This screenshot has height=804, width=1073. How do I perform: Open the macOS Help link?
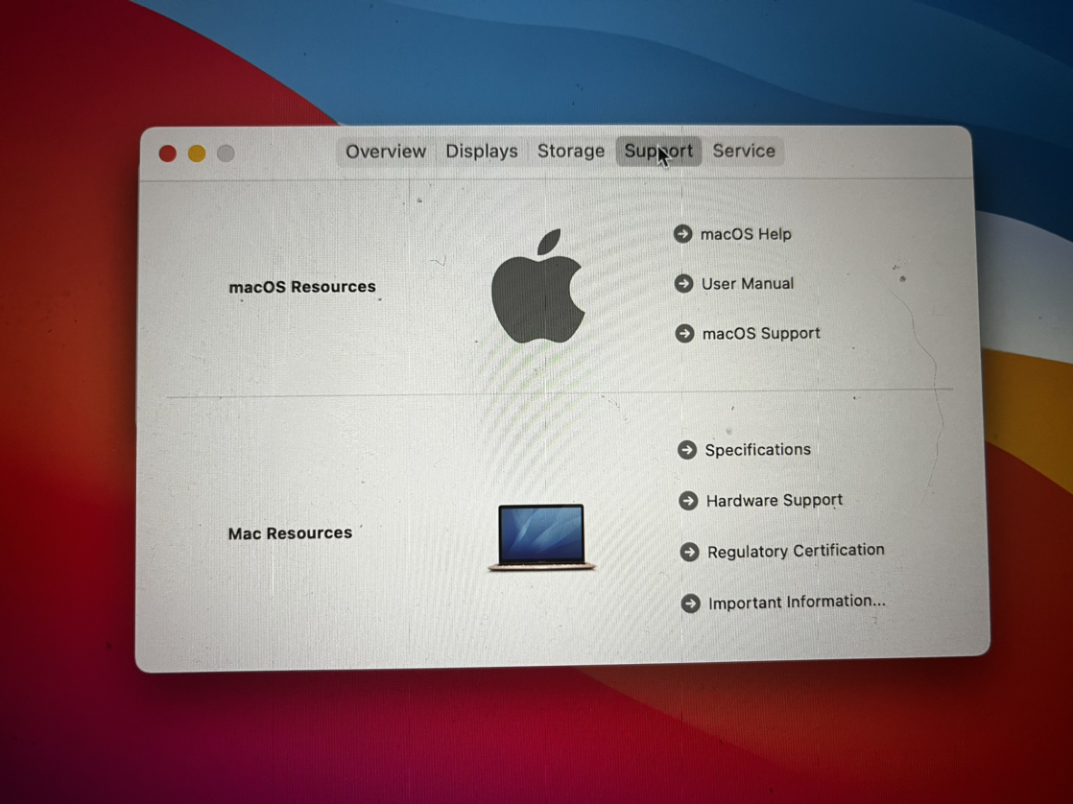[x=746, y=234]
